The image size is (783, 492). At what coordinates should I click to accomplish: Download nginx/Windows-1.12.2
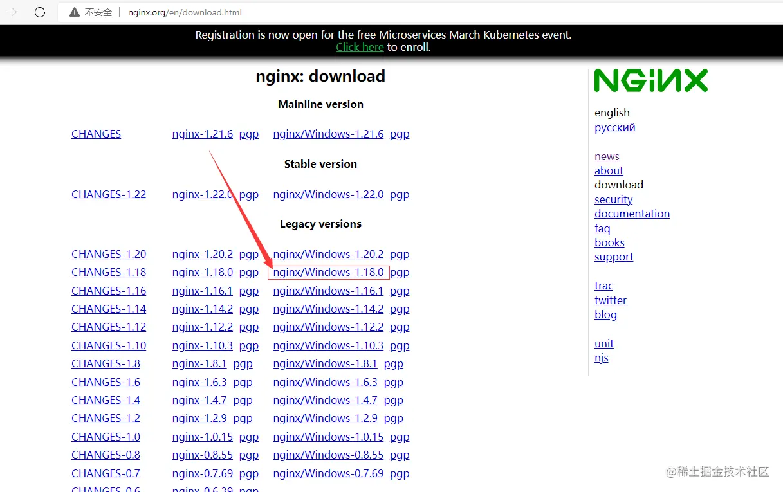point(328,327)
